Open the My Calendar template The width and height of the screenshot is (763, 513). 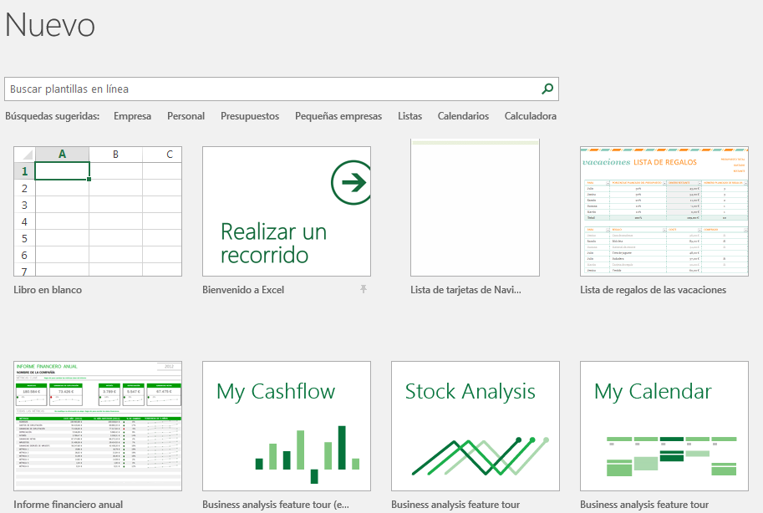pyautogui.click(x=664, y=426)
